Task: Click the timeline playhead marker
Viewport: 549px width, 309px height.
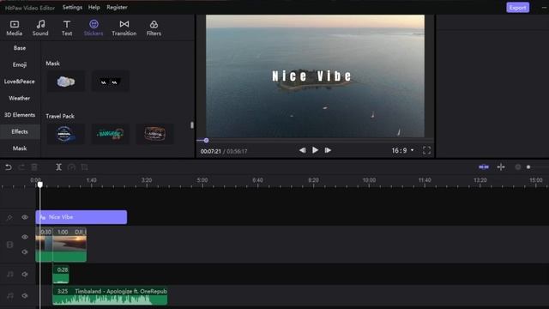Action: pyautogui.click(x=40, y=185)
